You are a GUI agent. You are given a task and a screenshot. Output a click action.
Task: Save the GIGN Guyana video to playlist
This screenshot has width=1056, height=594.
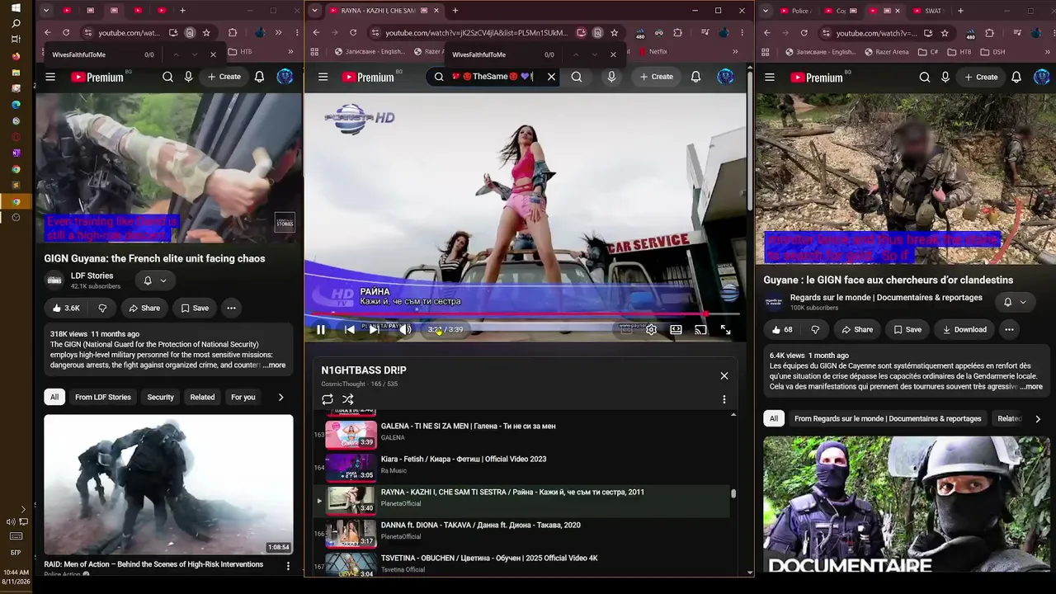pyautogui.click(x=195, y=308)
